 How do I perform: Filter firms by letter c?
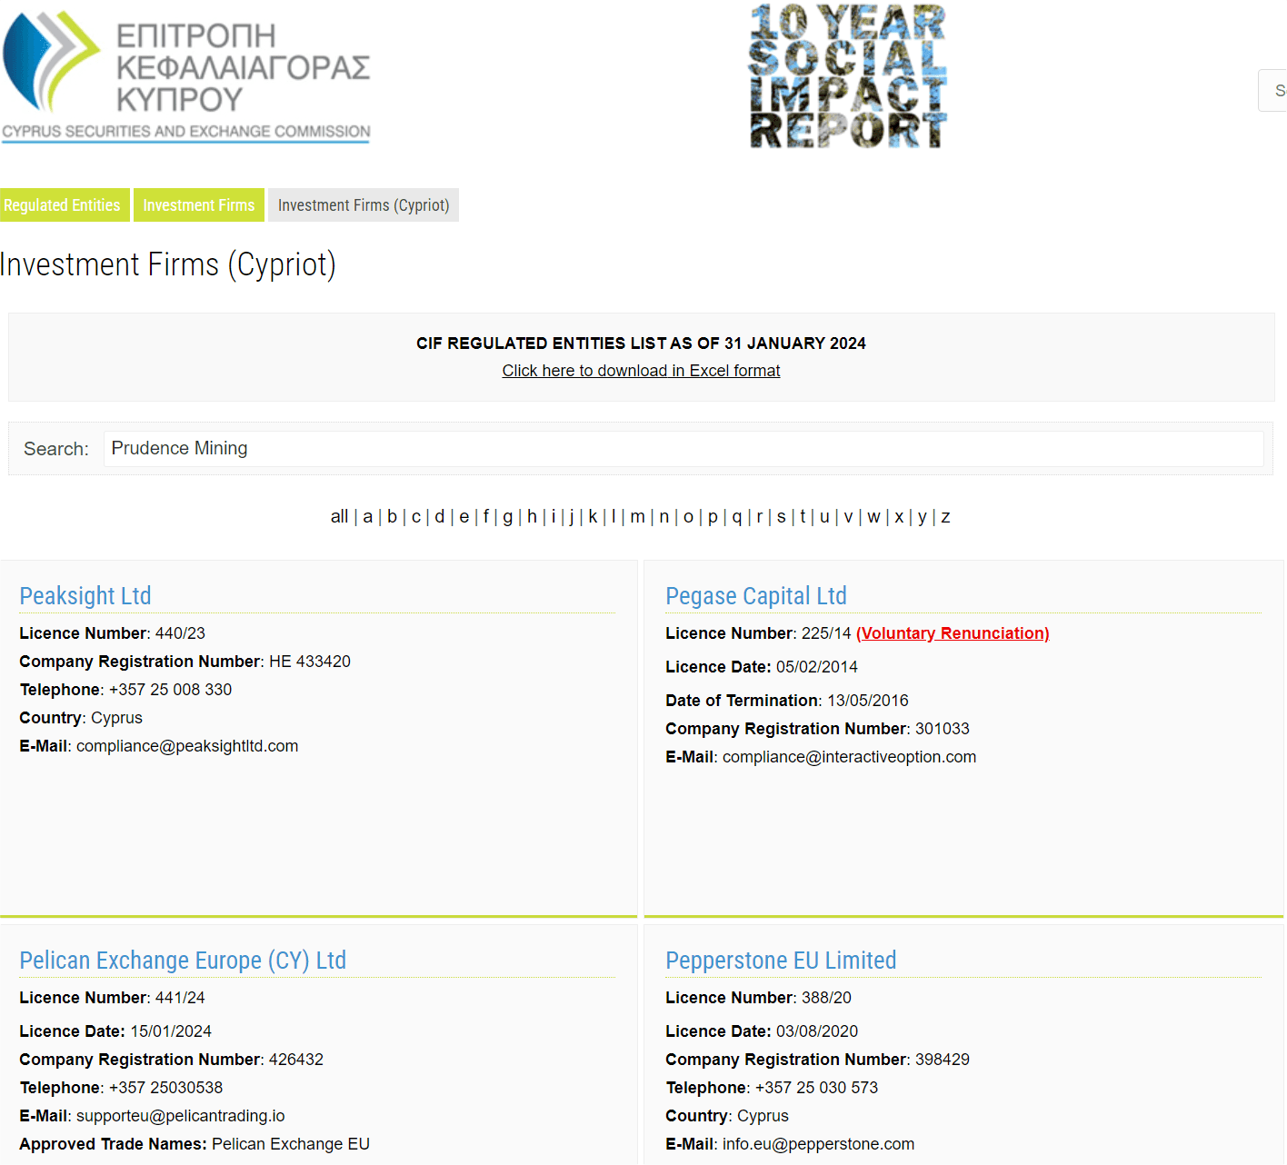tap(416, 517)
